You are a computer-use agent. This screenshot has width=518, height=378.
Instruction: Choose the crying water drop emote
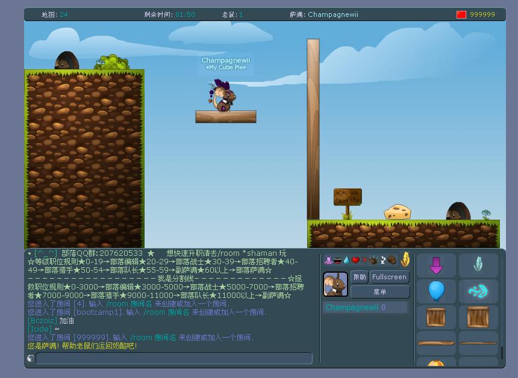click(346, 261)
